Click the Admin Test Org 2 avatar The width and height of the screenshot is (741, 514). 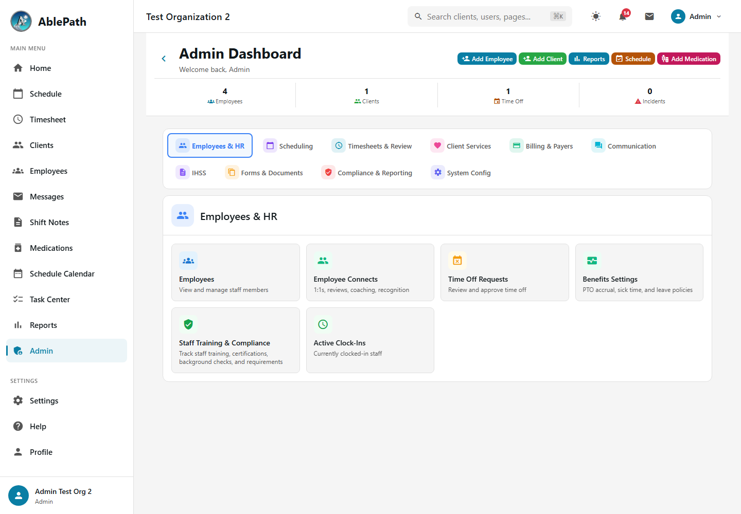19,495
